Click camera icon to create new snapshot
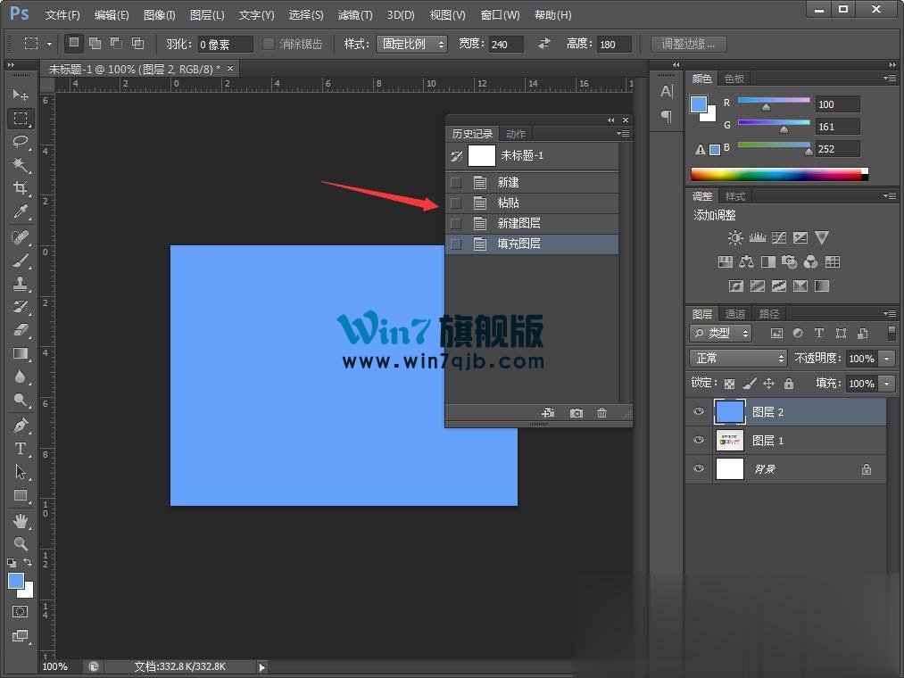The image size is (904, 678). pyautogui.click(x=576, y=413)
